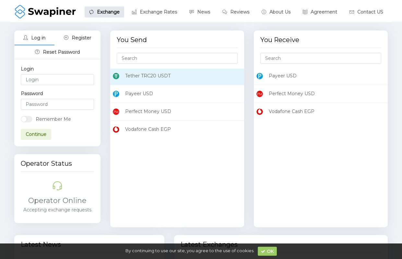The height and width of the screenshot is (259, 402).
Task: Click the Payeer icon under You Receive
Action: [260, 76]
